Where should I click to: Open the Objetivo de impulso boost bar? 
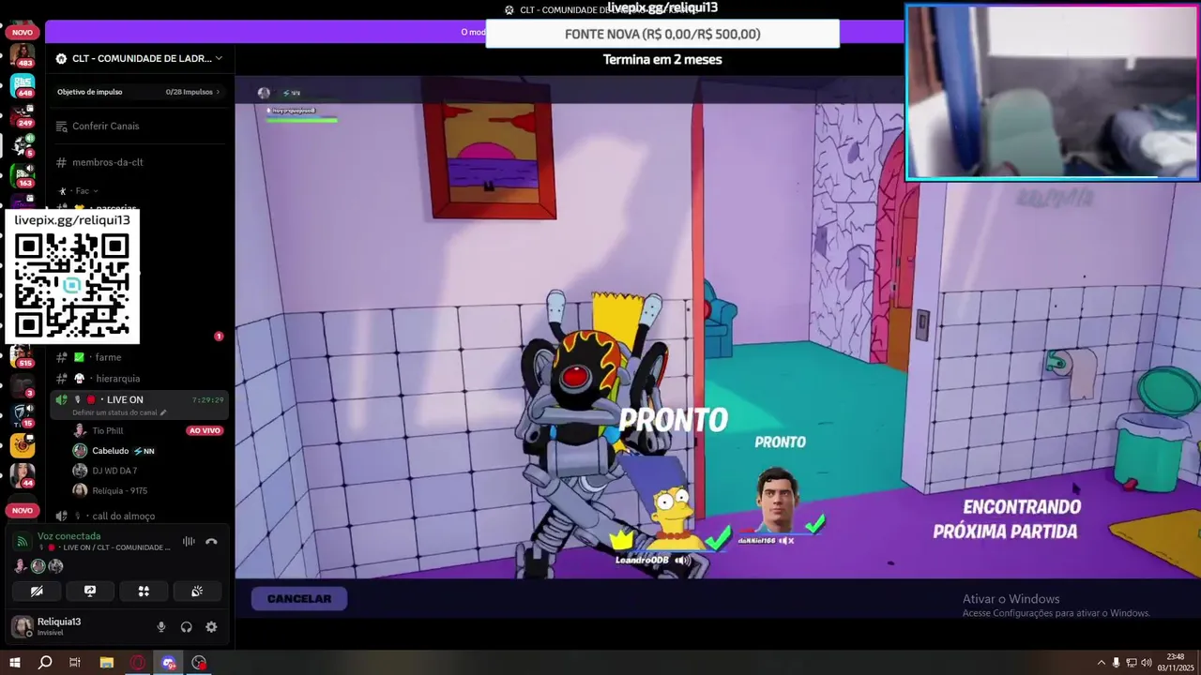(x=139, y=92)
